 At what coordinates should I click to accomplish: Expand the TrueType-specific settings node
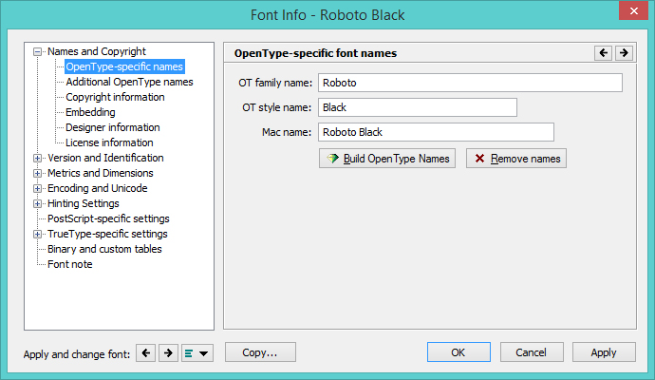pos(38,235)
